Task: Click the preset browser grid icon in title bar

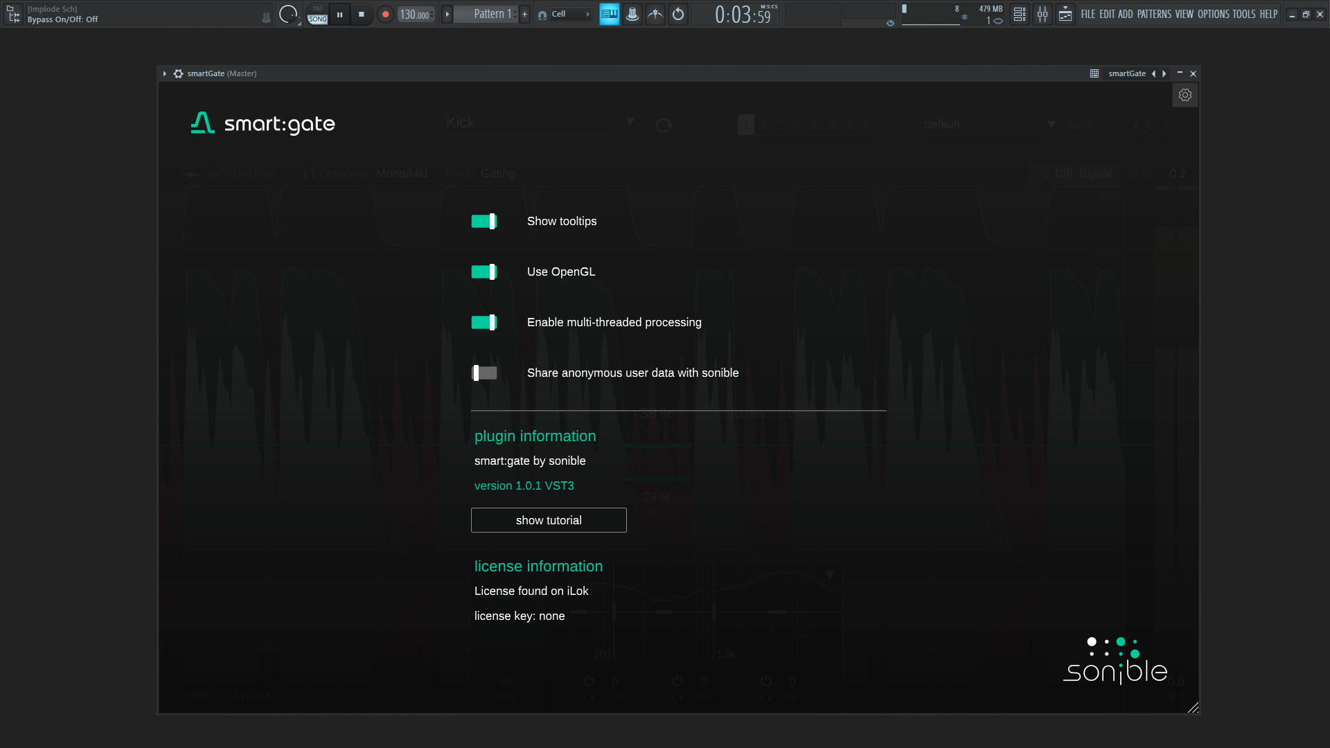Action: [x=1094, y=73]
